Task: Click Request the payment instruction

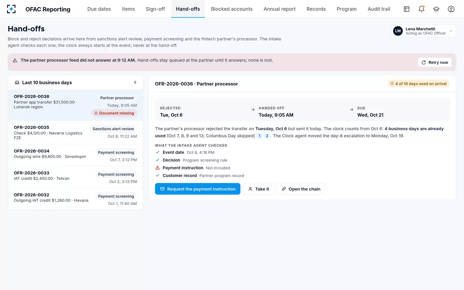Action: click(x=198, y=189)
